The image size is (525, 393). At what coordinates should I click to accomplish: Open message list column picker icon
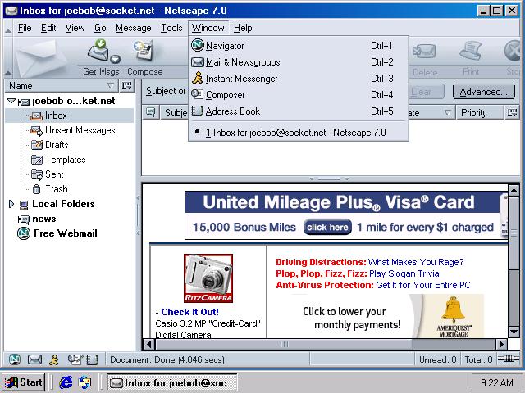point(512,113)
